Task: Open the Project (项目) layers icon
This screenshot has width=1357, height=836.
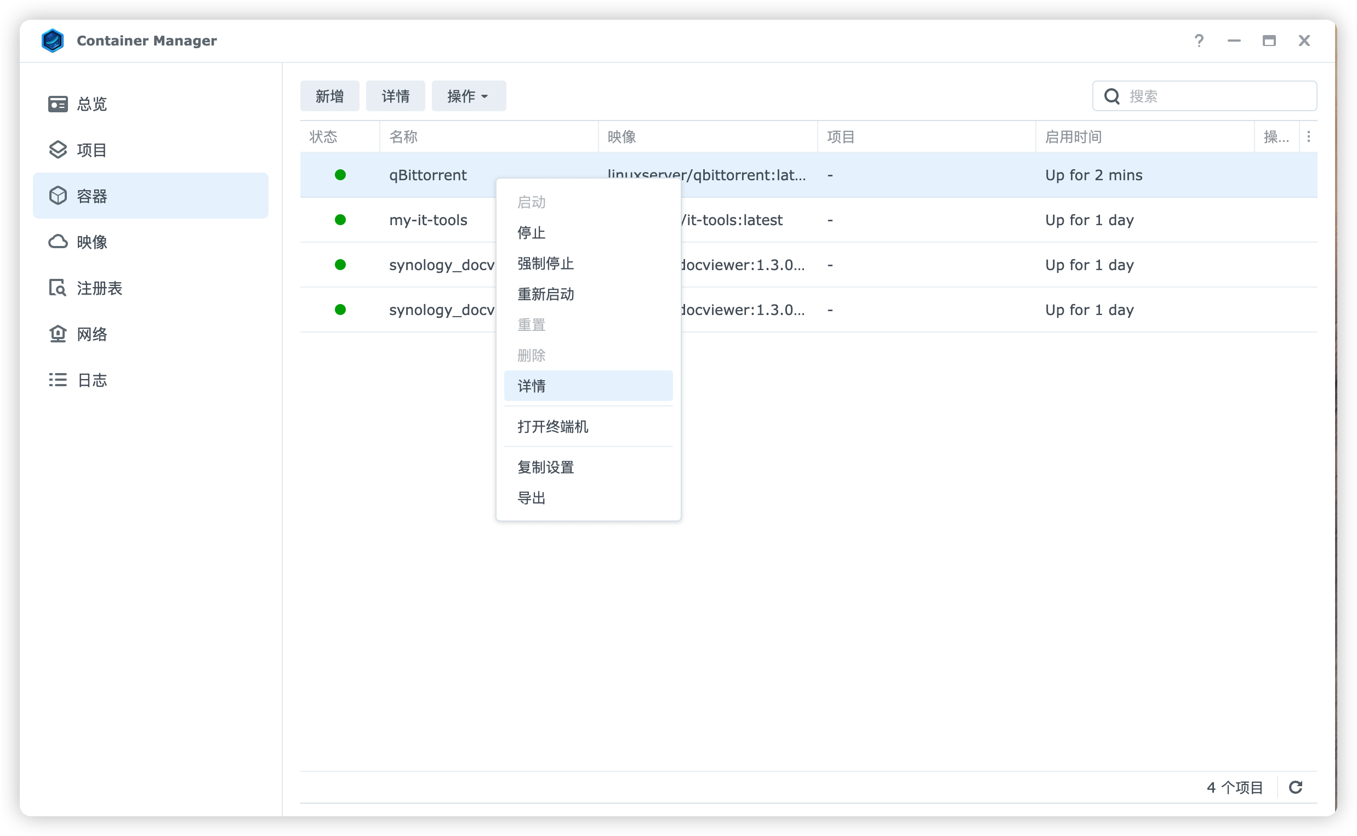Action: coord(58,150)
